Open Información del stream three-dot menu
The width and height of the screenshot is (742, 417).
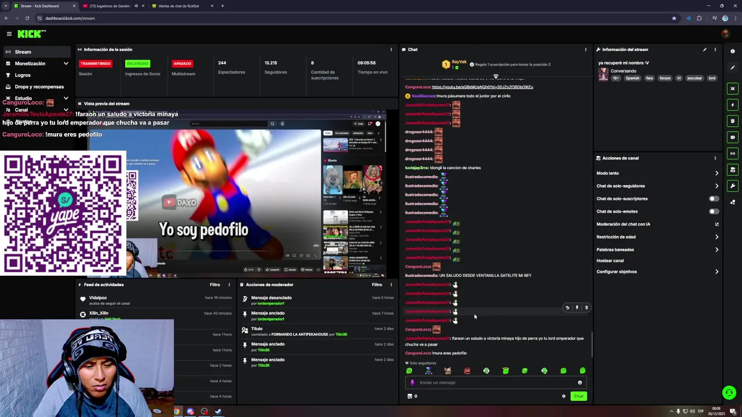click(x=715, y=49)
